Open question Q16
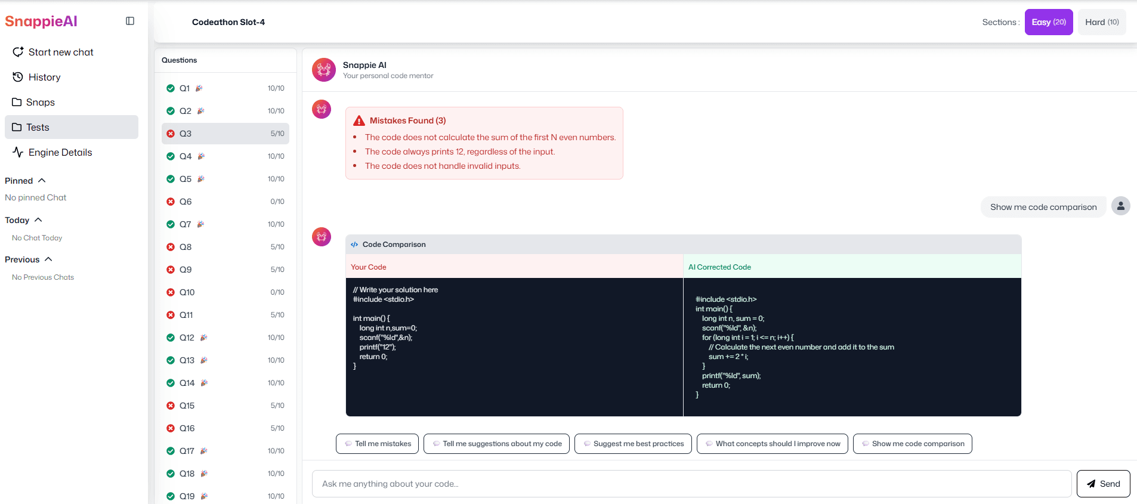The width and height of the screenshot is (1137, 504). 225,428
